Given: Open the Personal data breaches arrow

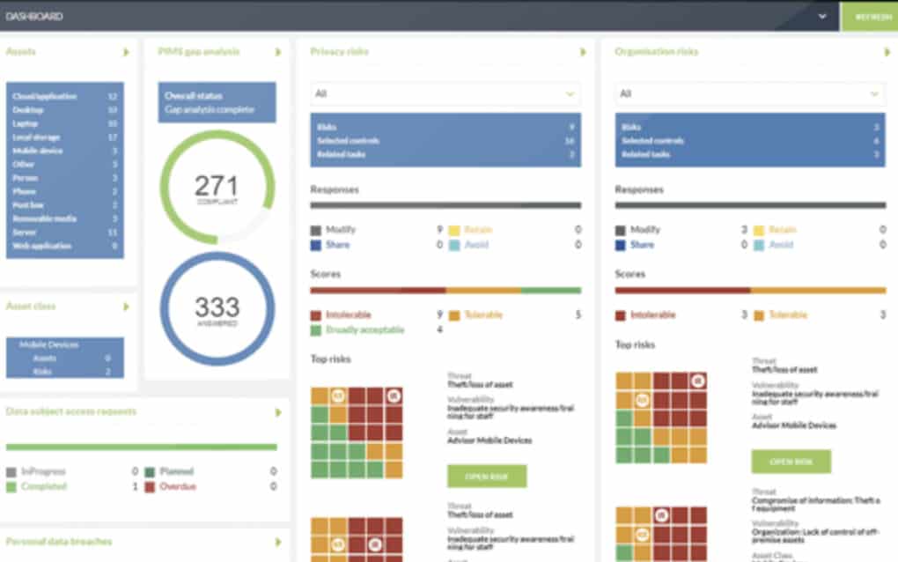Looking at the screenshot, I should tap(278, 542).
